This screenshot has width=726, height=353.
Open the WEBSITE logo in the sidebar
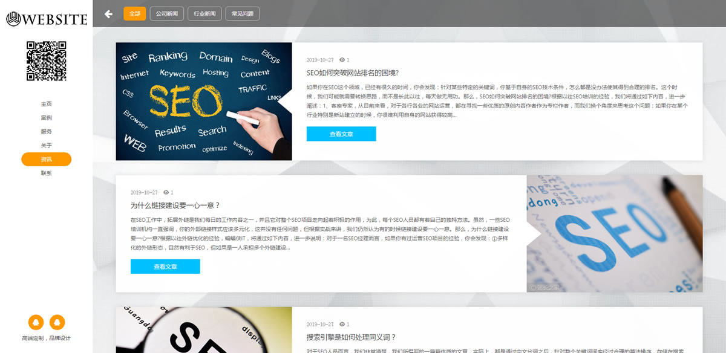click(47, 19)
